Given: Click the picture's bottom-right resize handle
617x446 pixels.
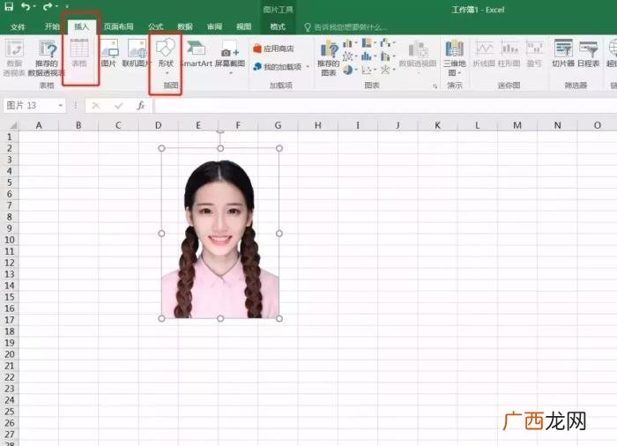Looking at the screenshot, I should click(x=279, y=318).
